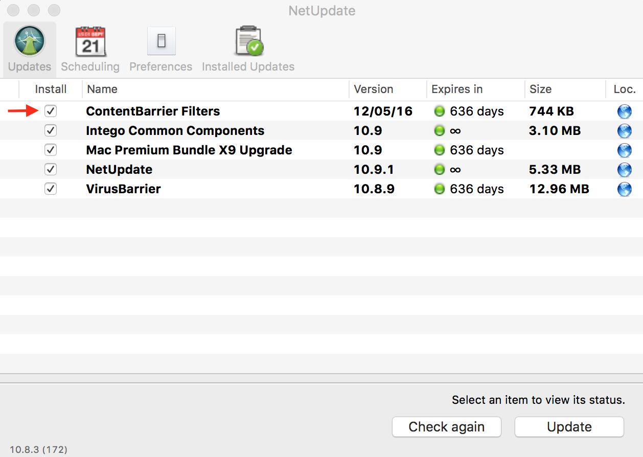Click globe icon for VirusBarrier row
This screenshot has height=457, width=643.
point(625,189)
